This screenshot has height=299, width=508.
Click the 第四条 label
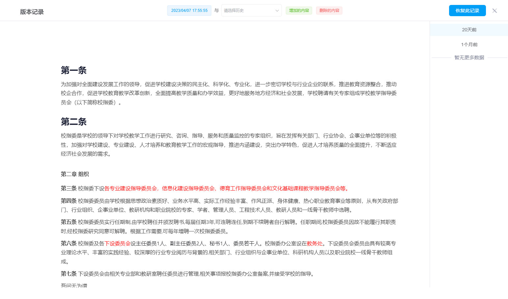69,201
